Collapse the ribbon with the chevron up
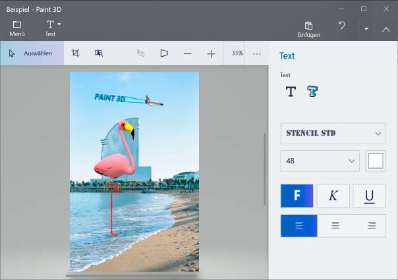 [386, 30]
